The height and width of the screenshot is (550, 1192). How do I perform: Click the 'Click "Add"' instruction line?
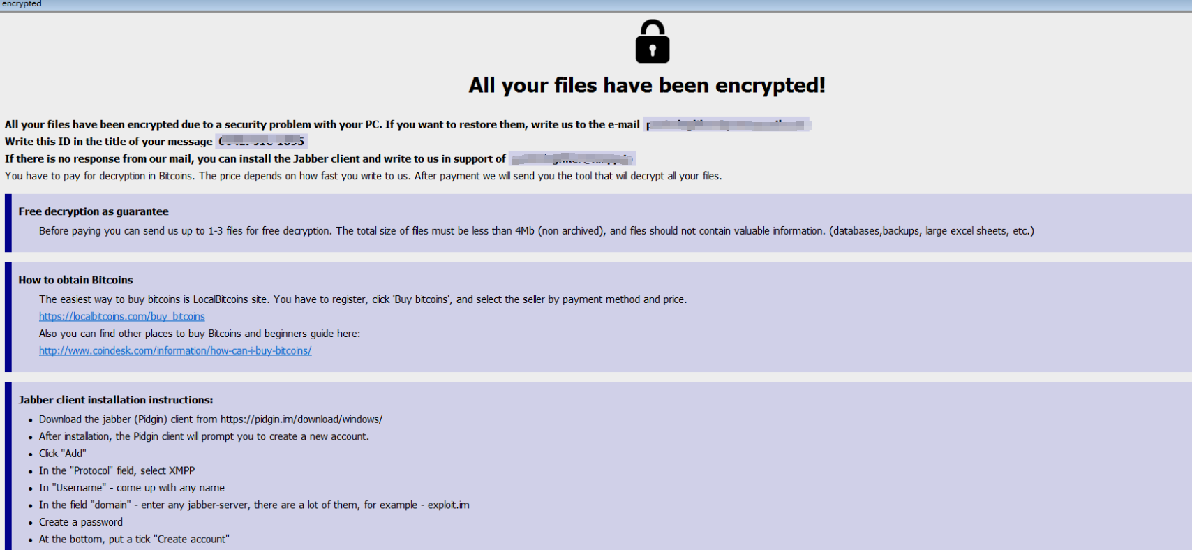(63, 454)
